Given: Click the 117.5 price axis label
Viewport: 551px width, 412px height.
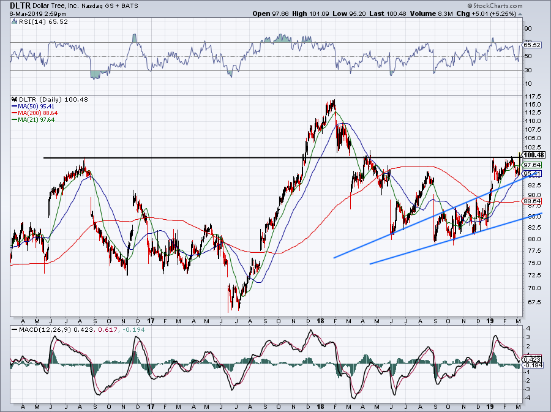Looking at the screenshot, I should click(x=534, y=97).
